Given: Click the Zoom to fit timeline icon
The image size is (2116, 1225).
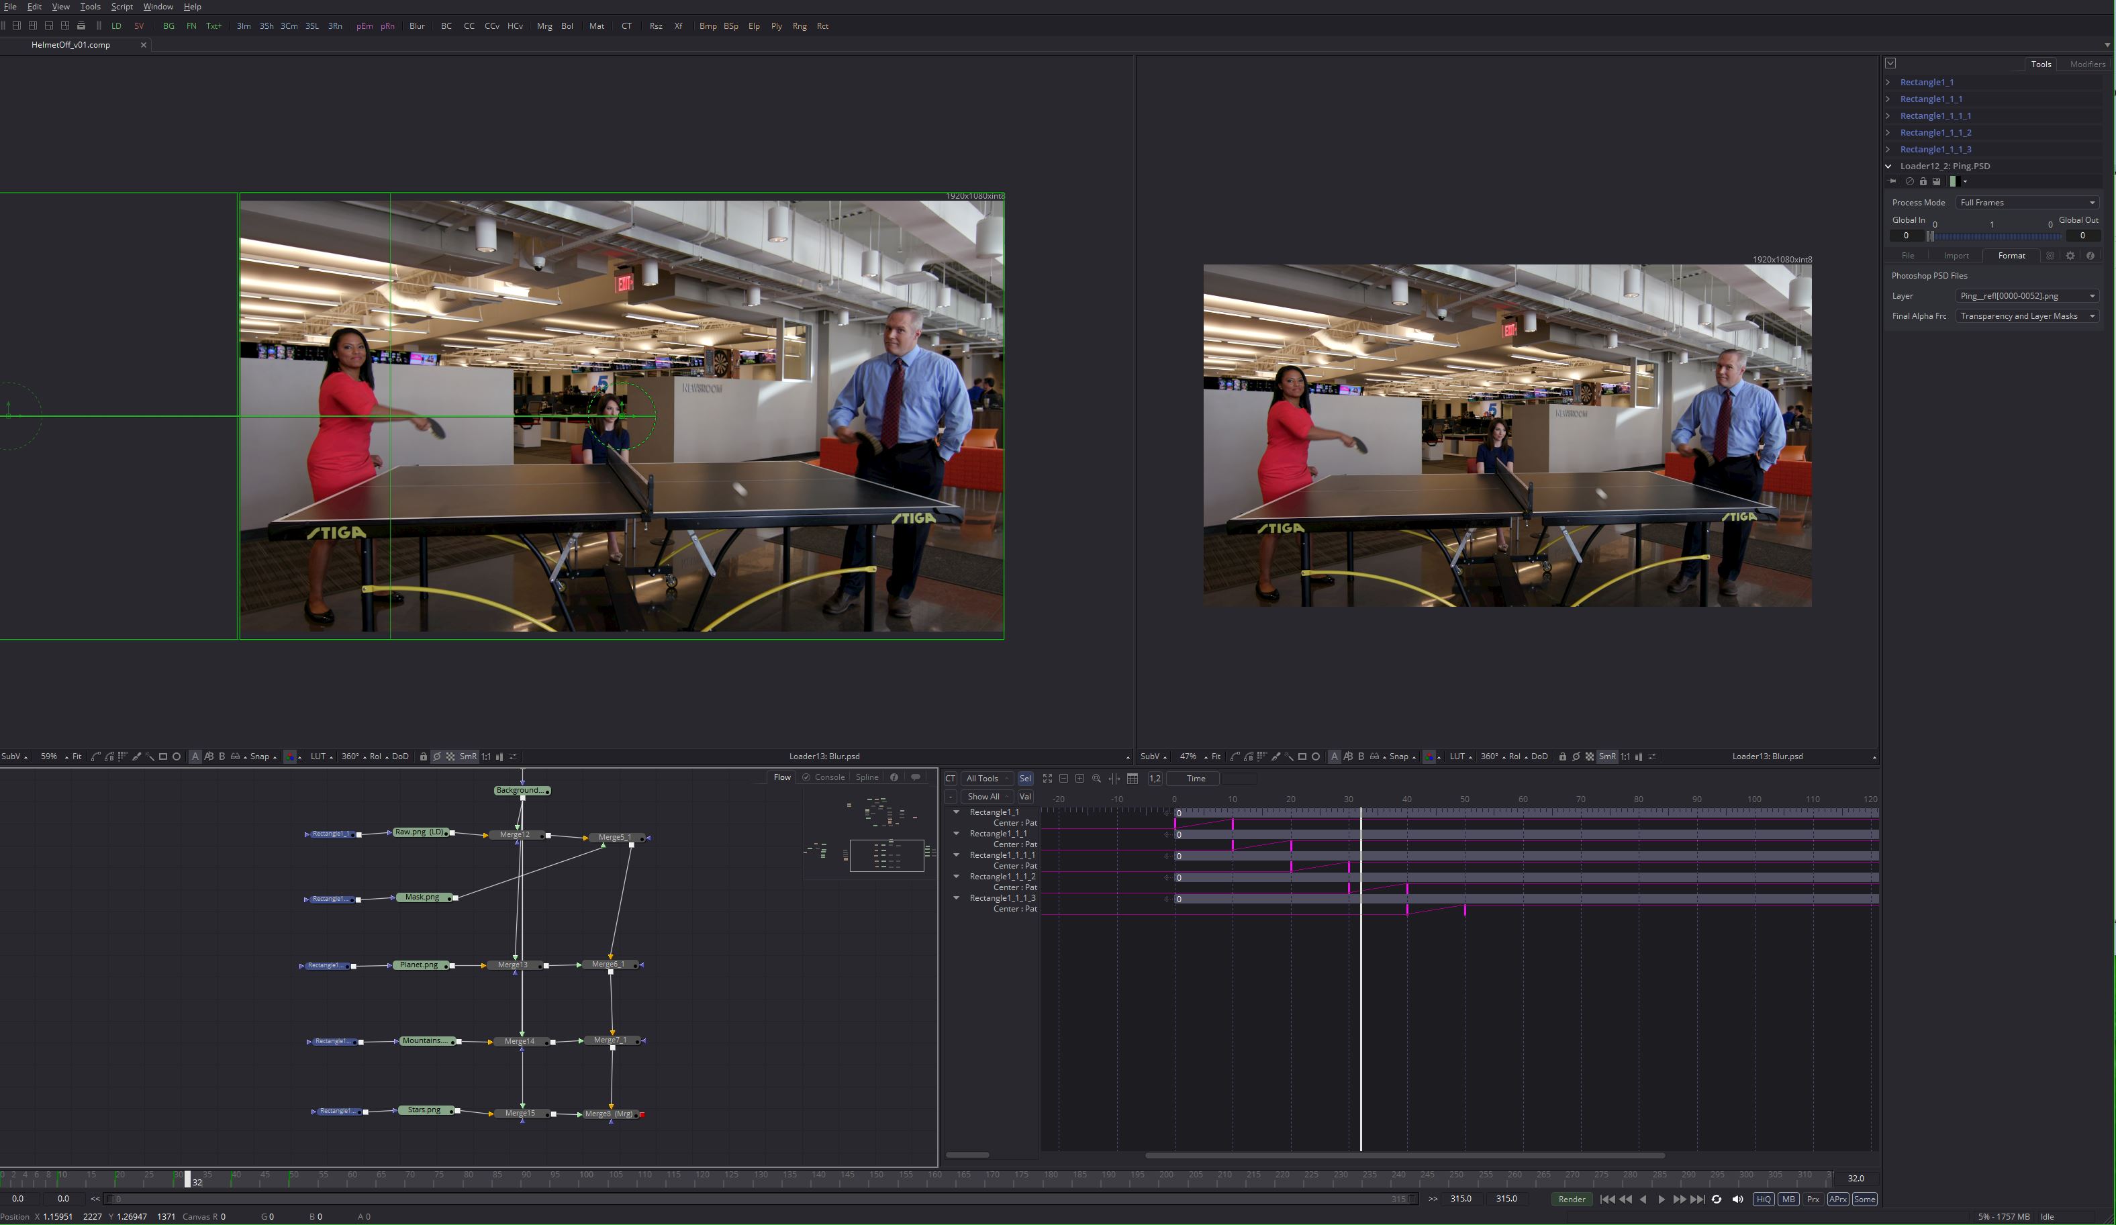Looking at the screenshot, I should tap(1047, 779).
